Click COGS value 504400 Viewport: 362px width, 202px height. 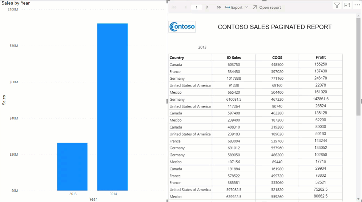pyautogui.click(x=277, y=92)
